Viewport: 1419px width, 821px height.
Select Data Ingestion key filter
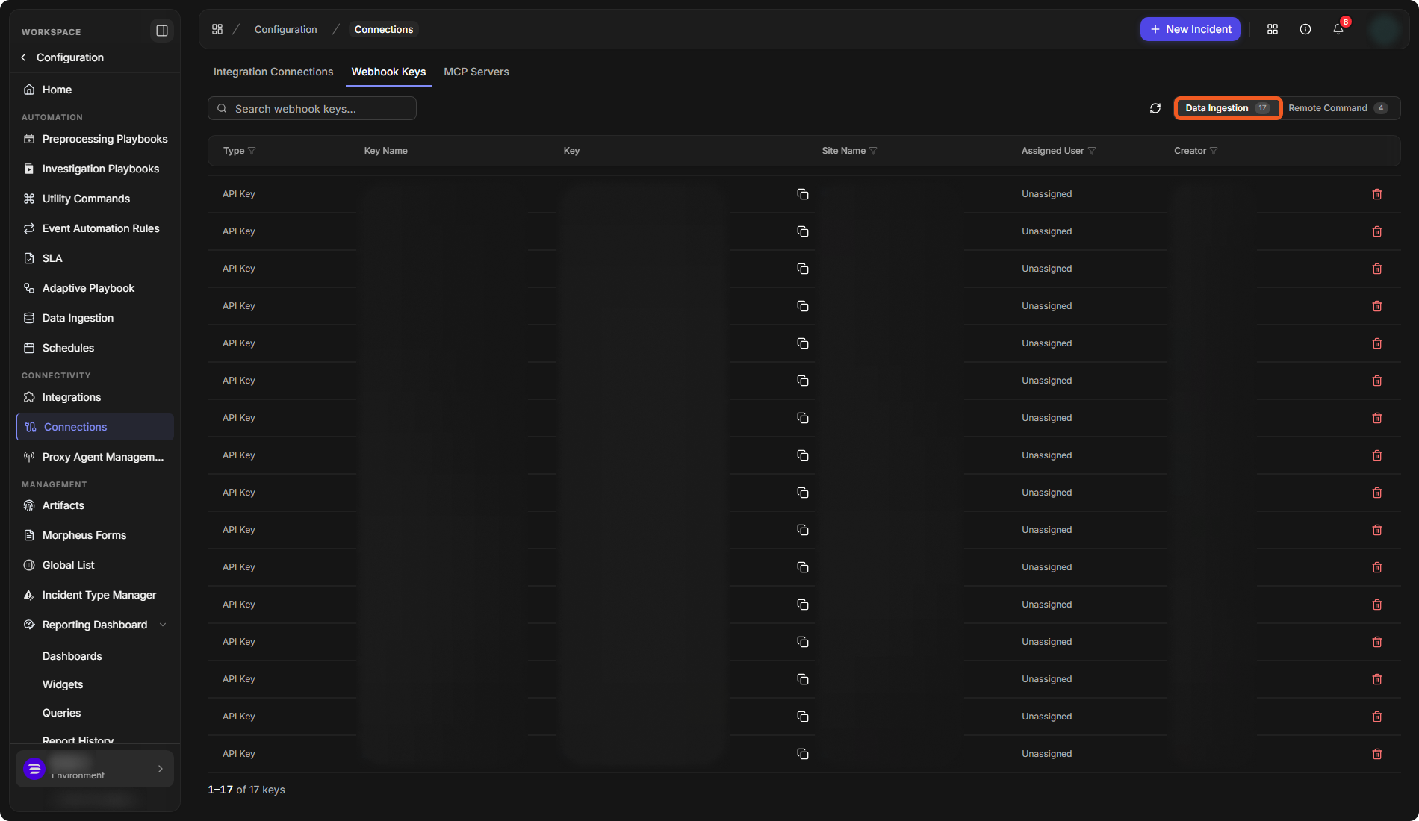(1228, 108)
